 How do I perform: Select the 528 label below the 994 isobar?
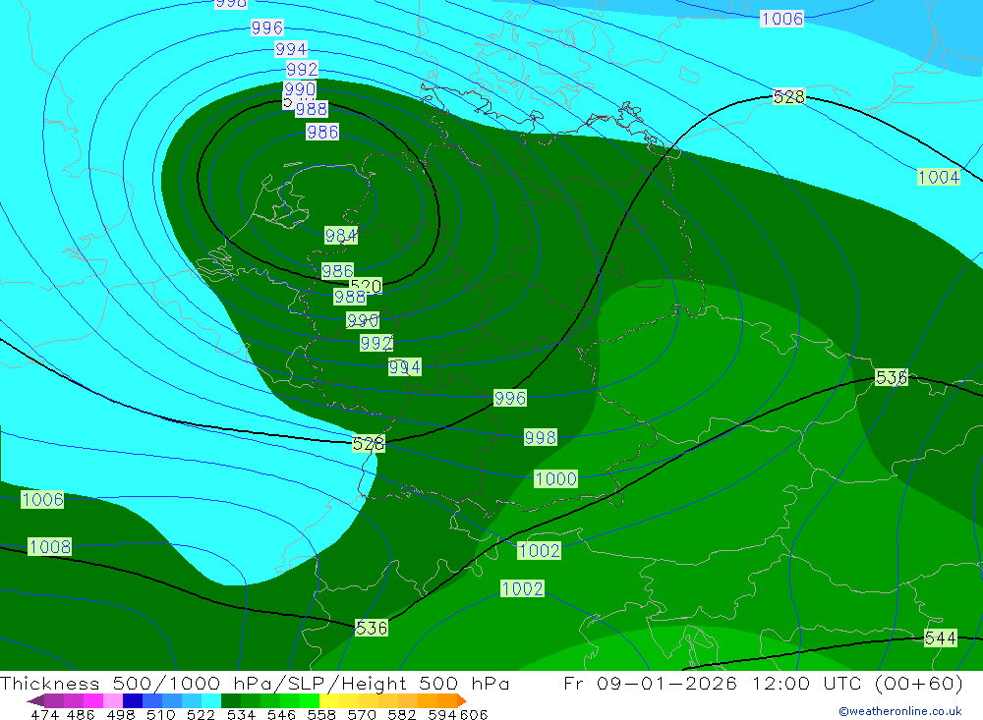(368, 444)
